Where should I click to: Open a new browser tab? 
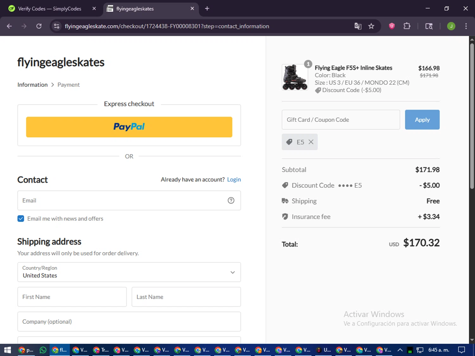click(207, 9)
